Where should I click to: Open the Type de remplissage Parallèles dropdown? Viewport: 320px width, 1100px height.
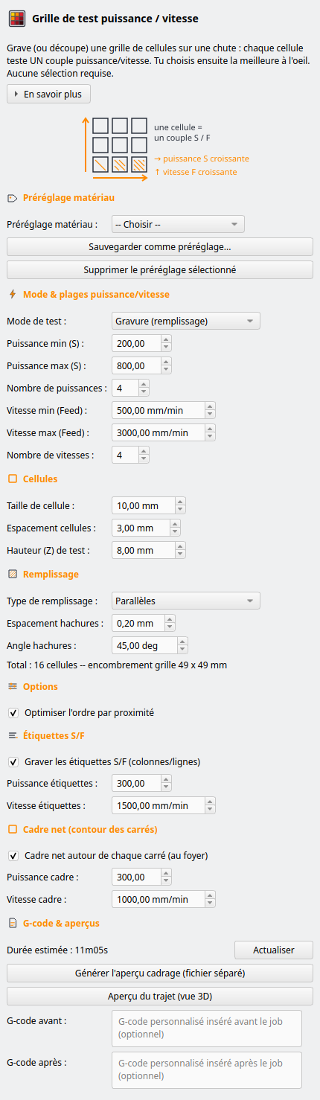tap(185, 601)
